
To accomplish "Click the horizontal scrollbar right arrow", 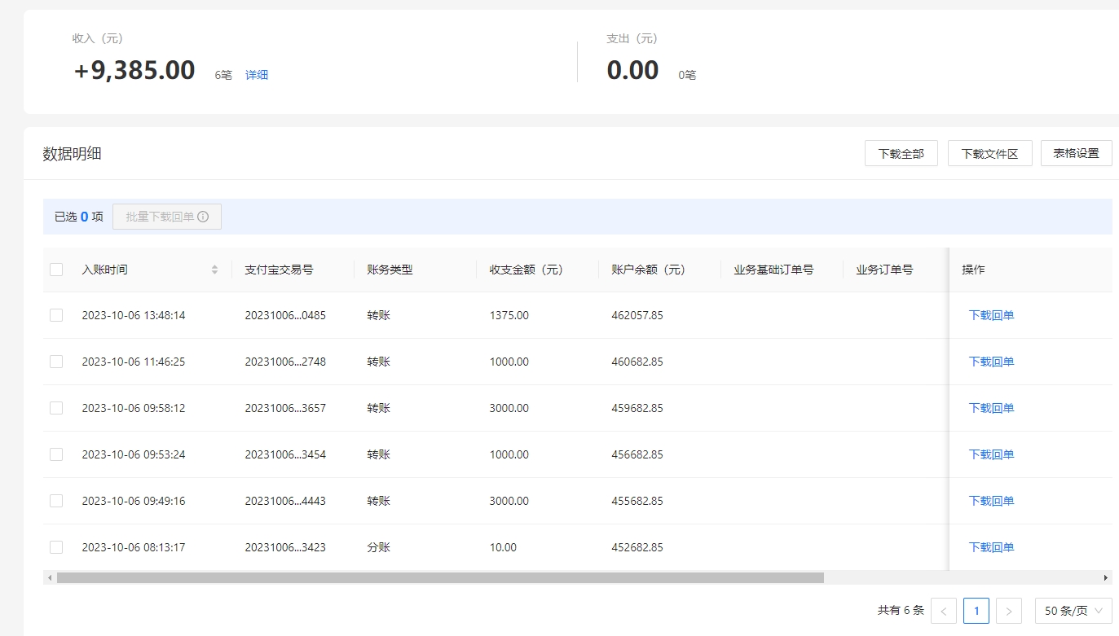I will point(1106,577).
